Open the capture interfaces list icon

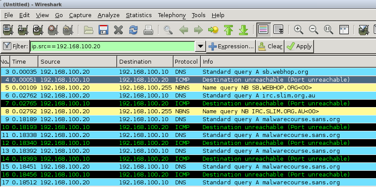tap(8, 30)
